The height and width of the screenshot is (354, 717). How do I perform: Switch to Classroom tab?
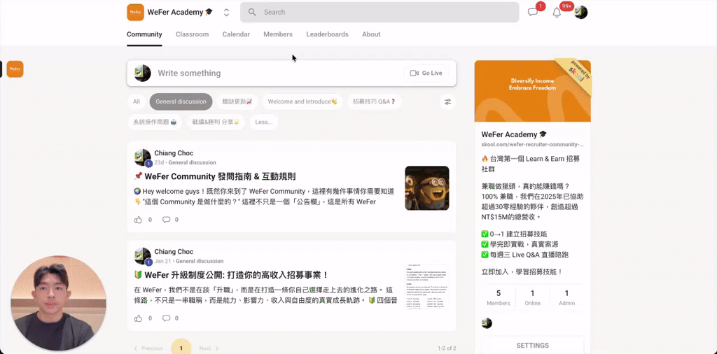(x=192, y=34)
